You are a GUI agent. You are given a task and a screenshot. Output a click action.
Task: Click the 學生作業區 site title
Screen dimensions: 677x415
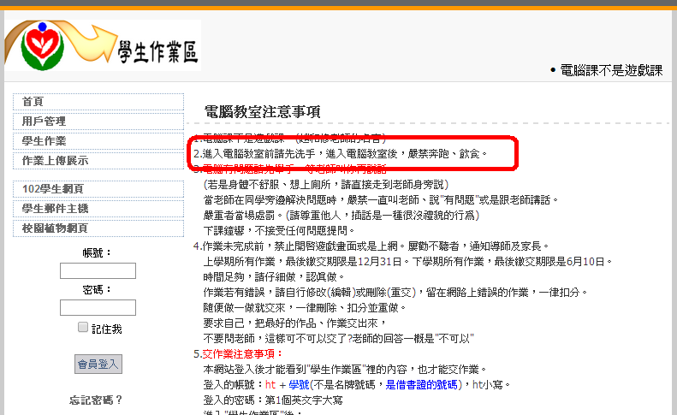(158, 53)
